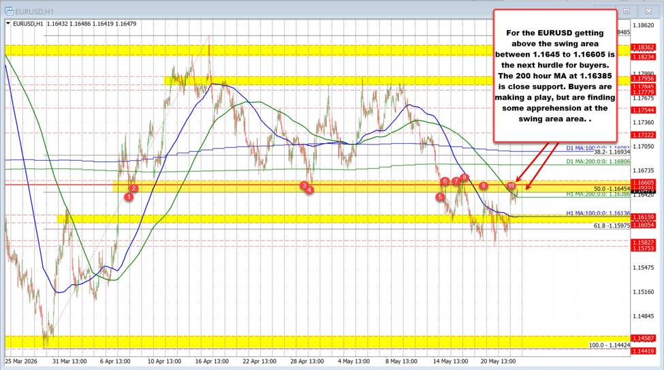The height and width of the screenshot is (370, 664).
Task: Click the 1.17675 price scale value
Action: point(644,98)
